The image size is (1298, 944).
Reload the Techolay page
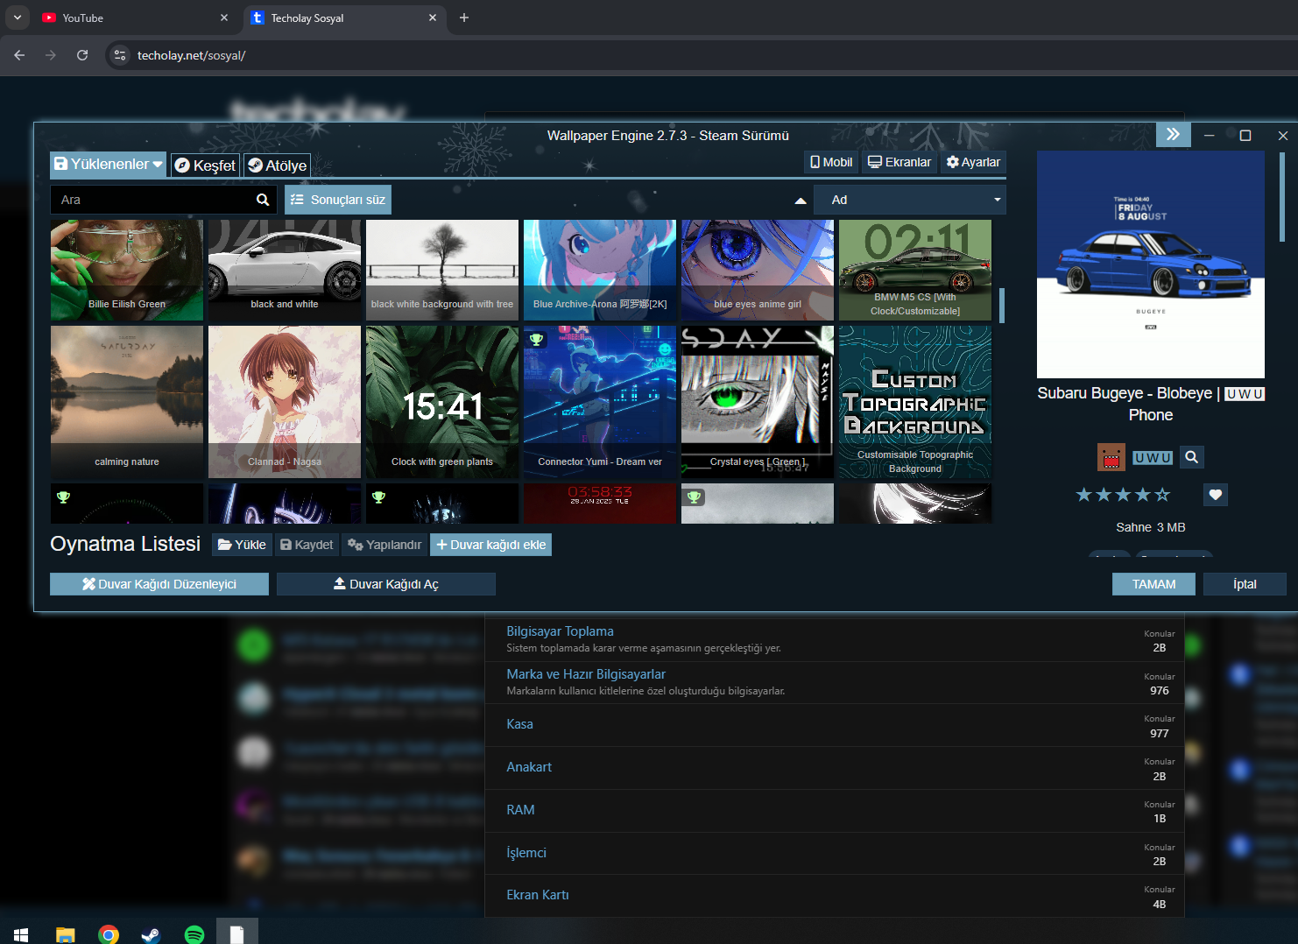pyautogui.click(x=82, y=55)
